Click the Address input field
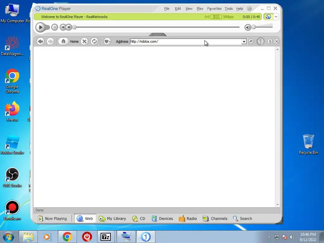The image size is (324, 243). coord(186,41)
